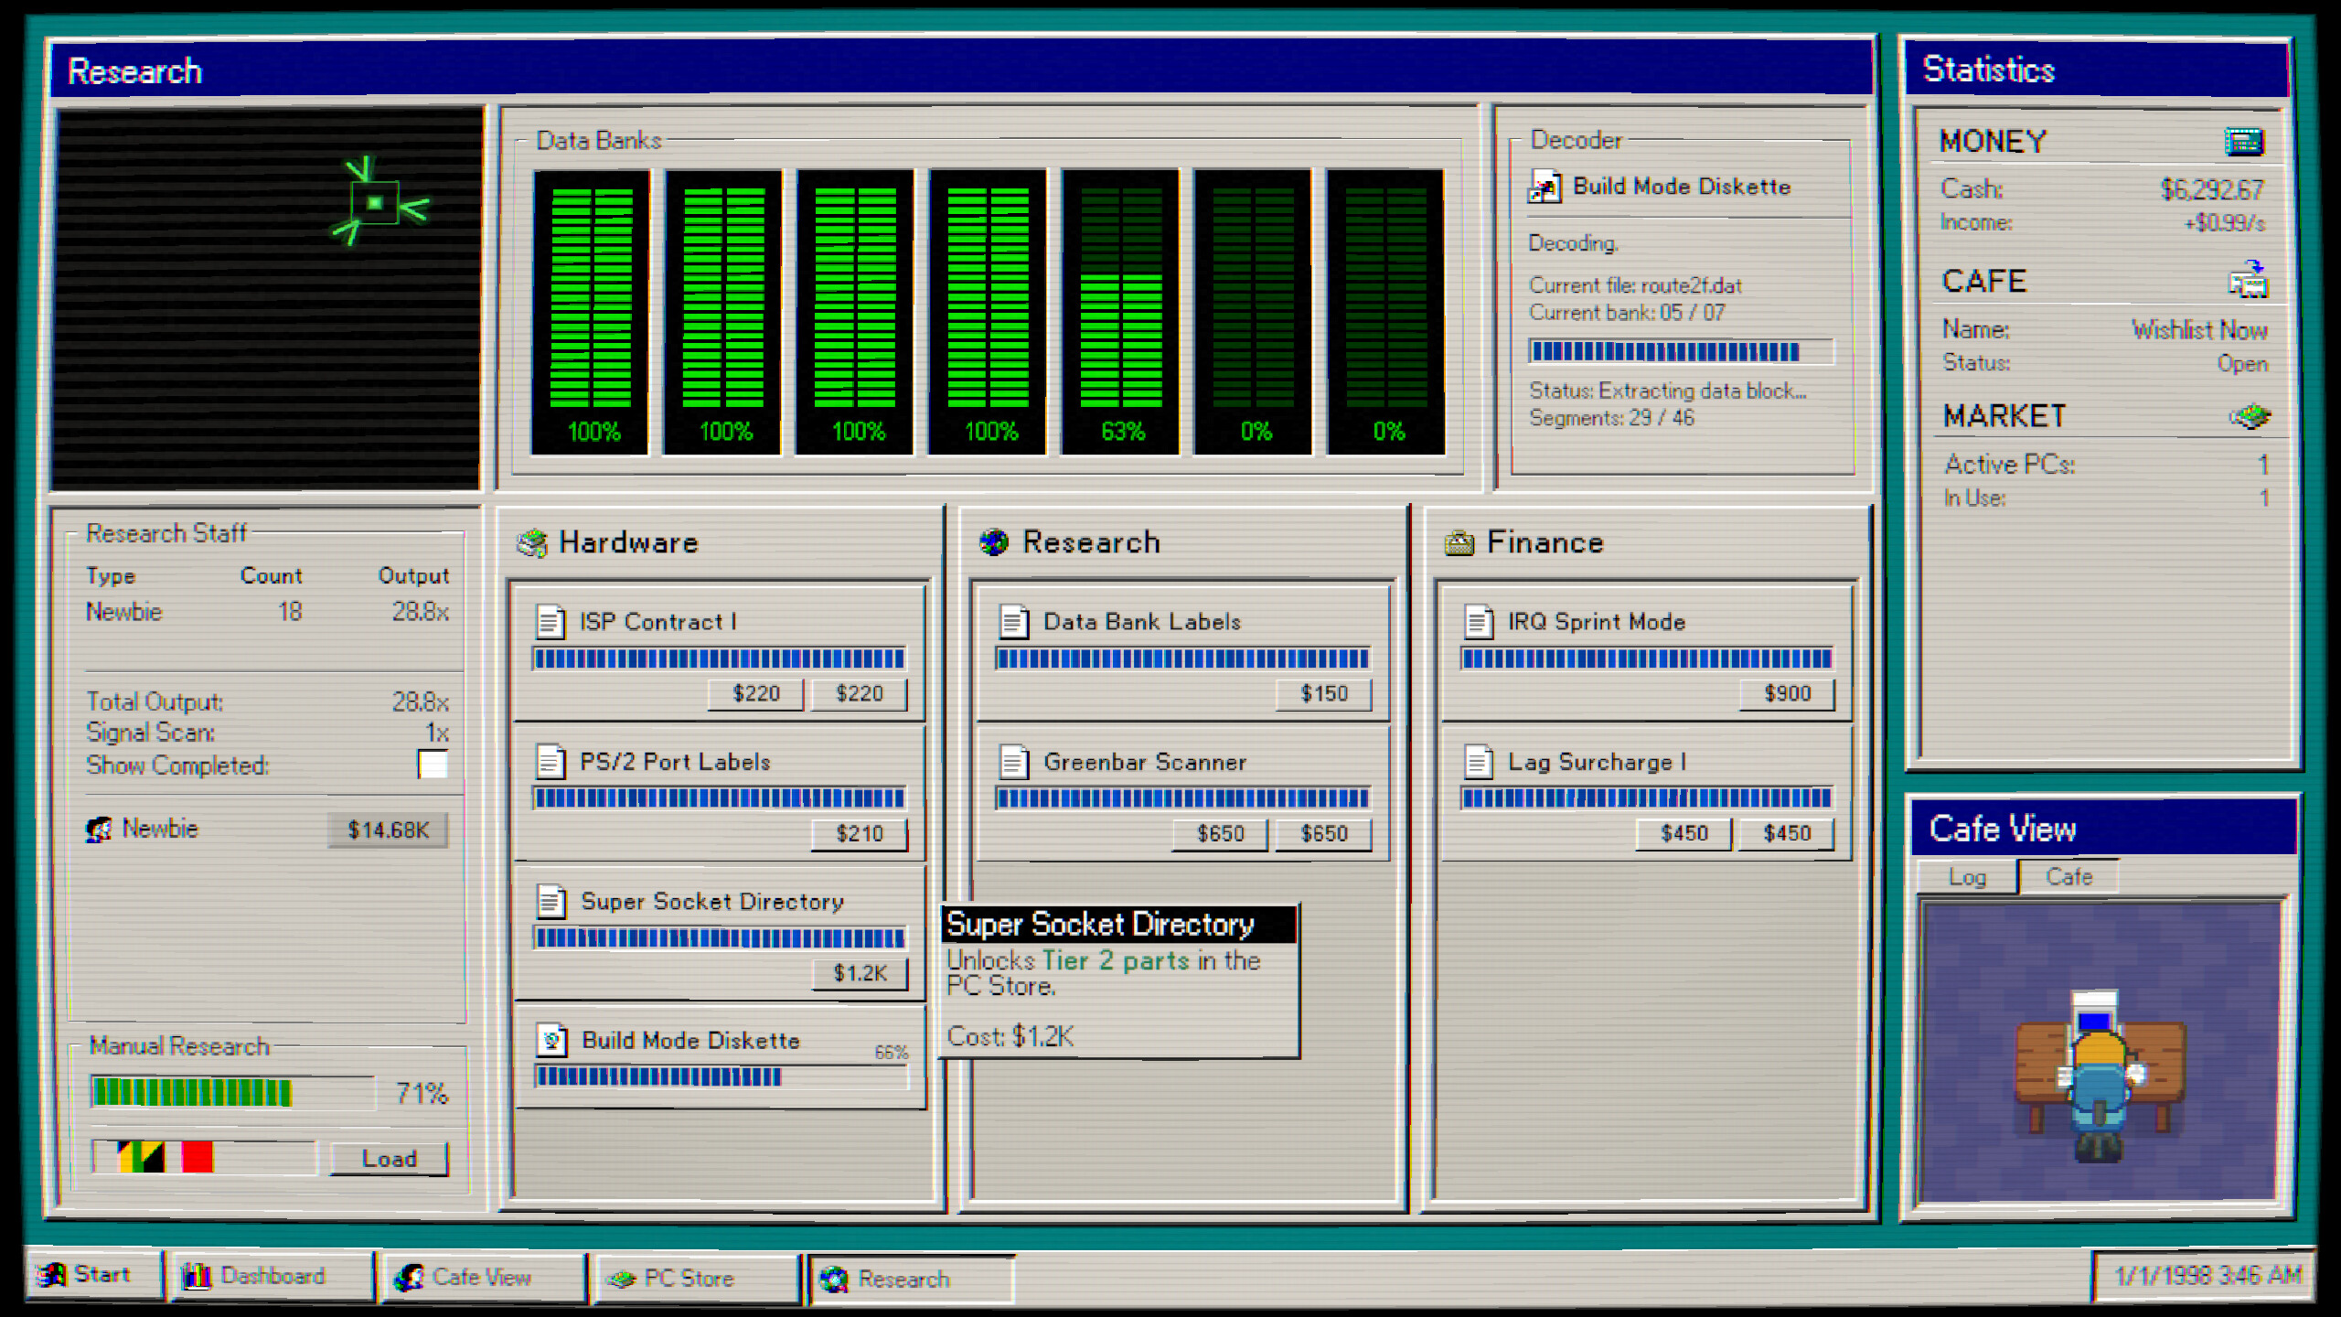Click the signal scanner radar display
Viewport: 2341px width, 1317px height.
268,298
